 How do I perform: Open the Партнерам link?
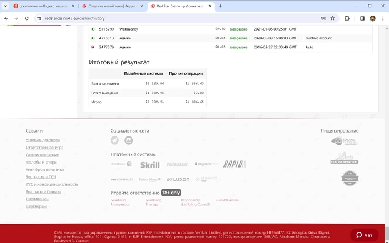36,206
